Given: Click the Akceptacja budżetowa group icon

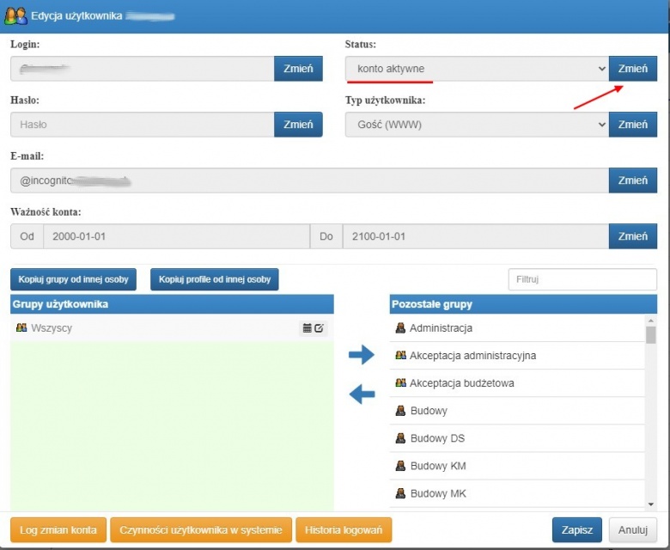Looking at the screenshot, I should pos(400,382).
